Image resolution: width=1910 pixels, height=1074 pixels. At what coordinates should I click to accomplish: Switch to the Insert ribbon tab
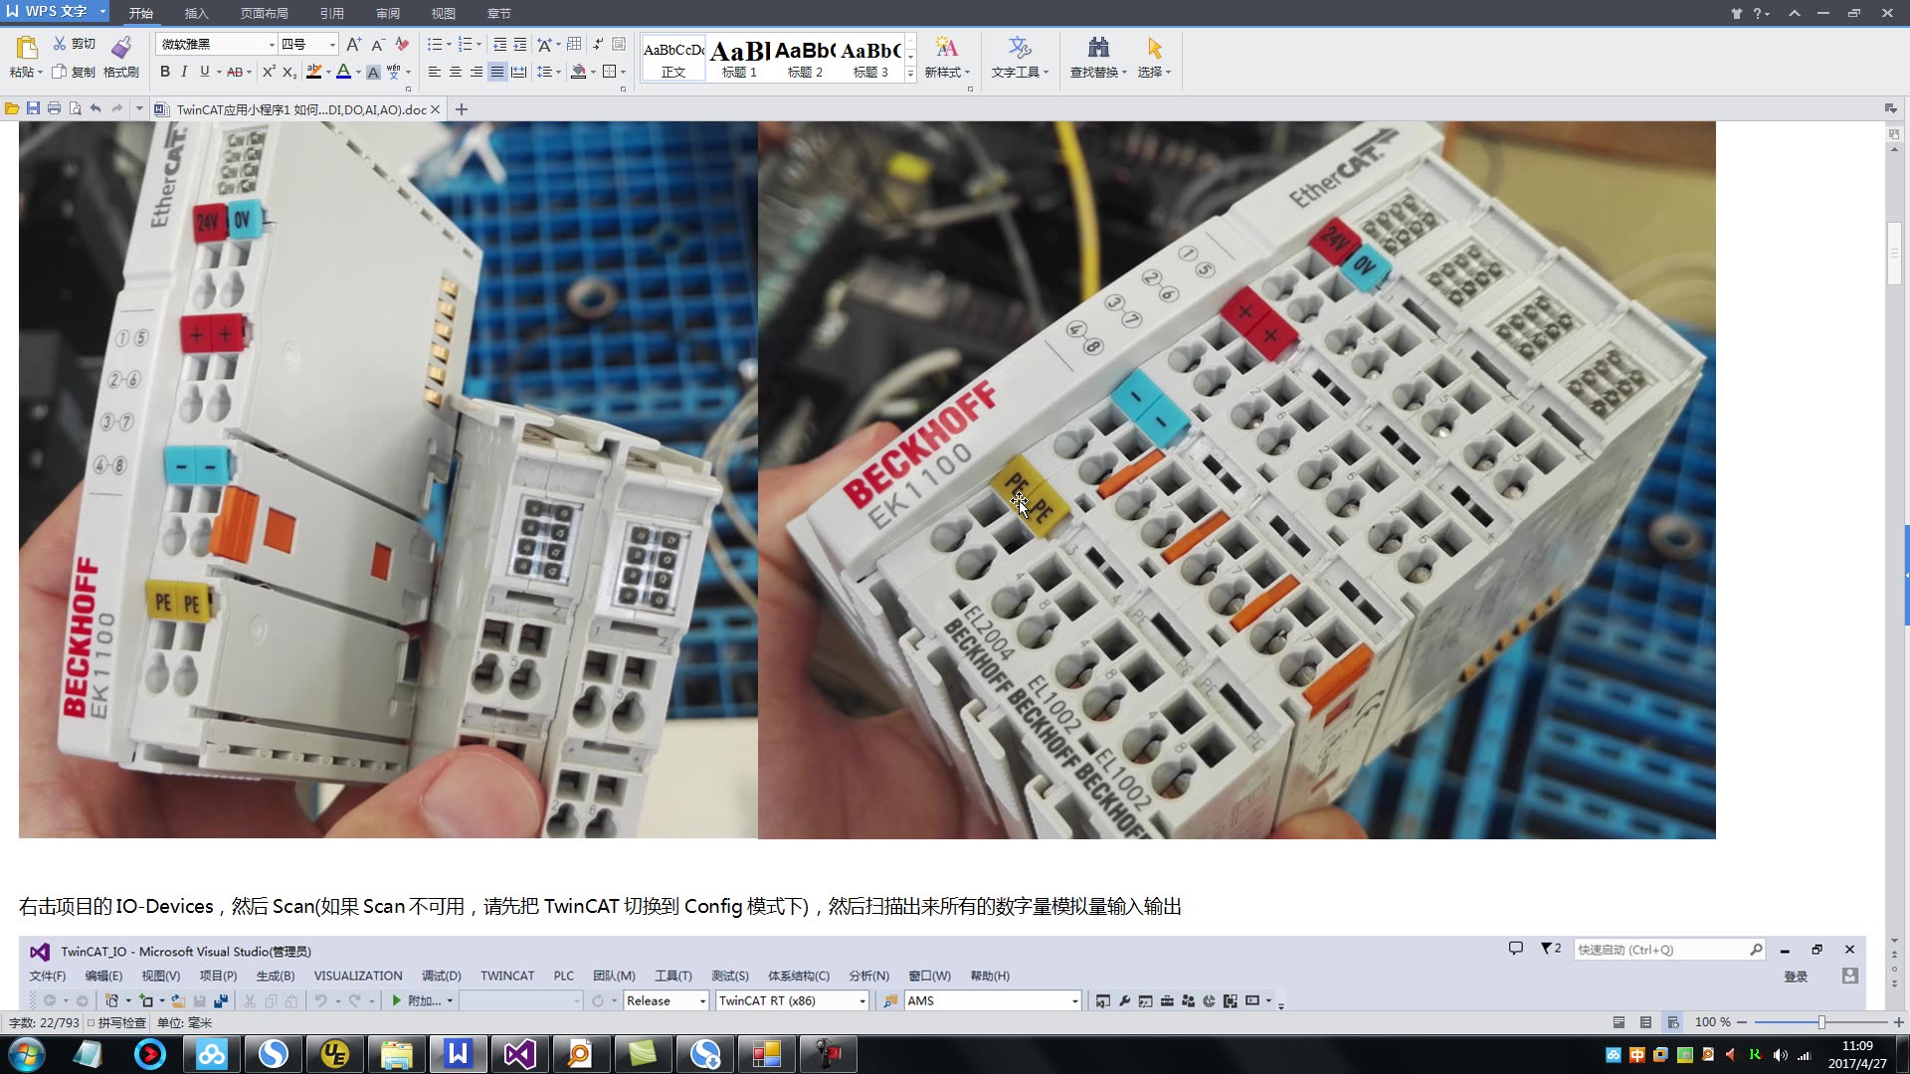(x=196, y=13)
